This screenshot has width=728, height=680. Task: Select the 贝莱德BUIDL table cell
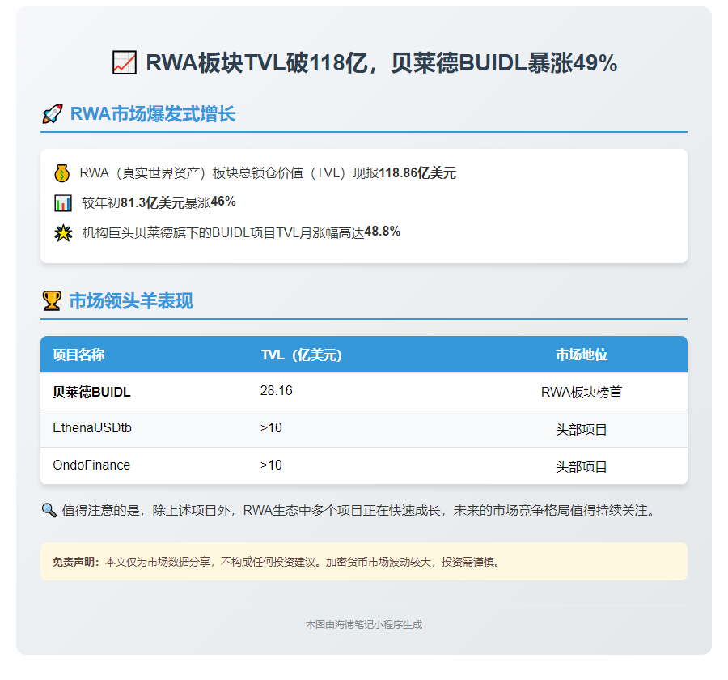tap(91, 392)
